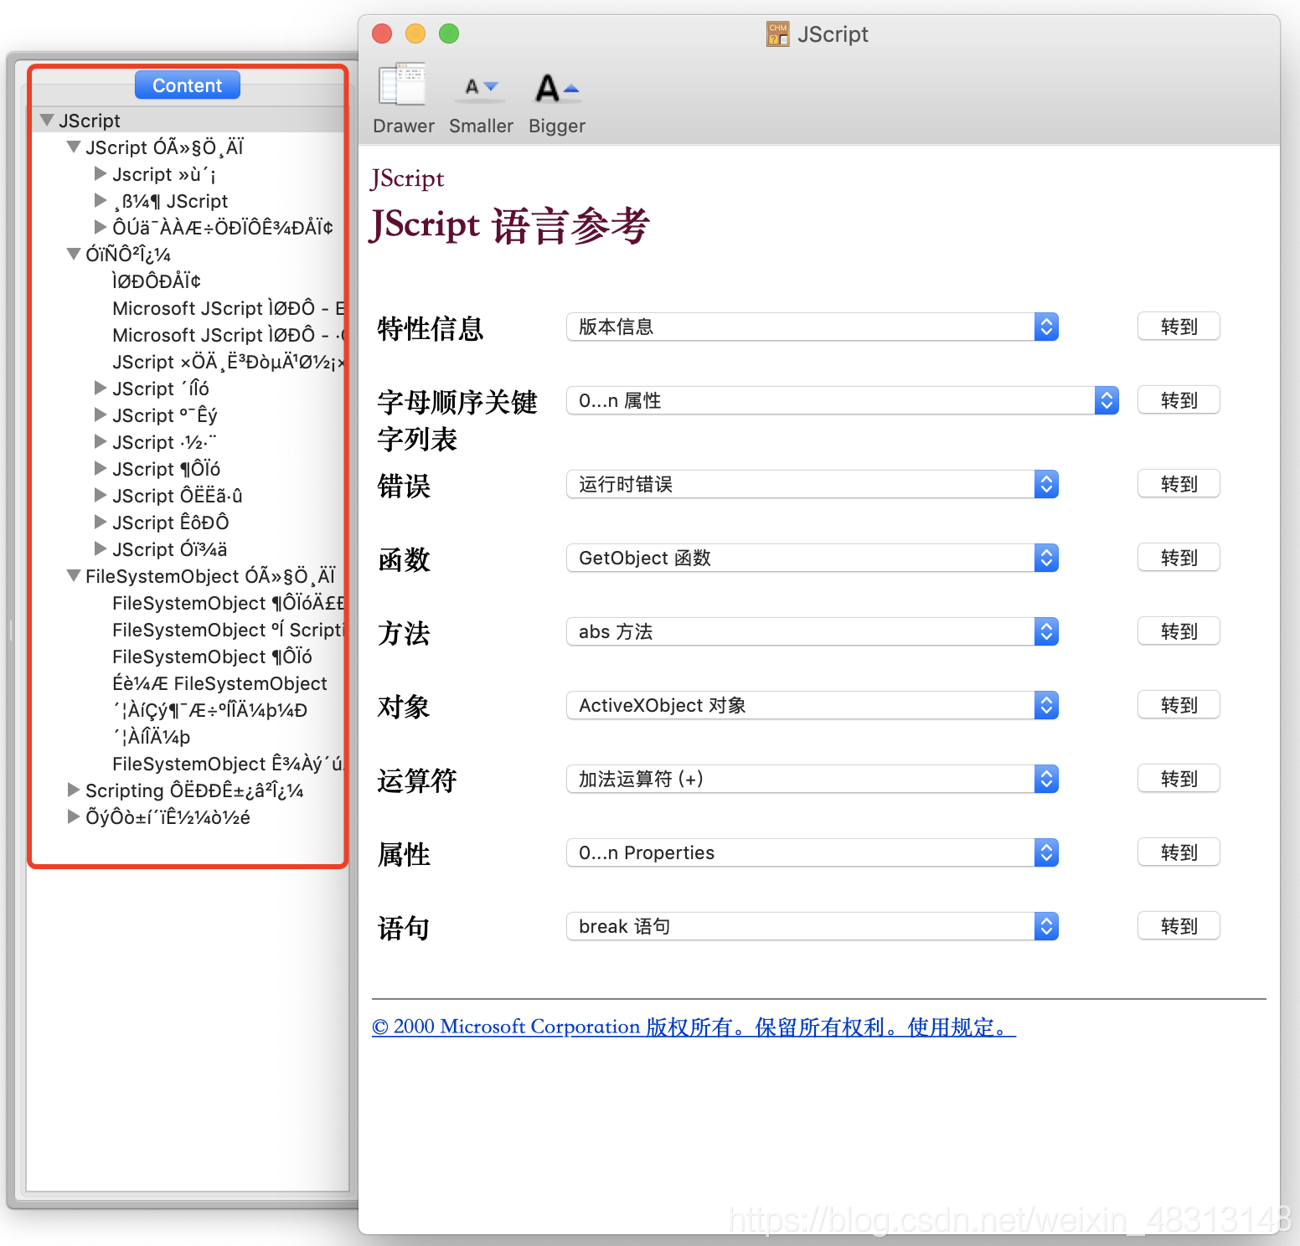Expand the Scripting ÔËÐÐÊ±¿â²Î¿¼ node
Screen dimensions: 1300x1246
pyautogui.click(x=74, y=790)
